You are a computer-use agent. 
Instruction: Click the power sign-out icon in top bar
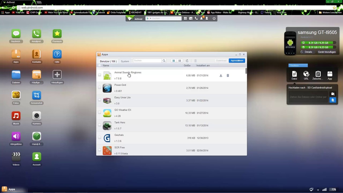click(214, 18)
